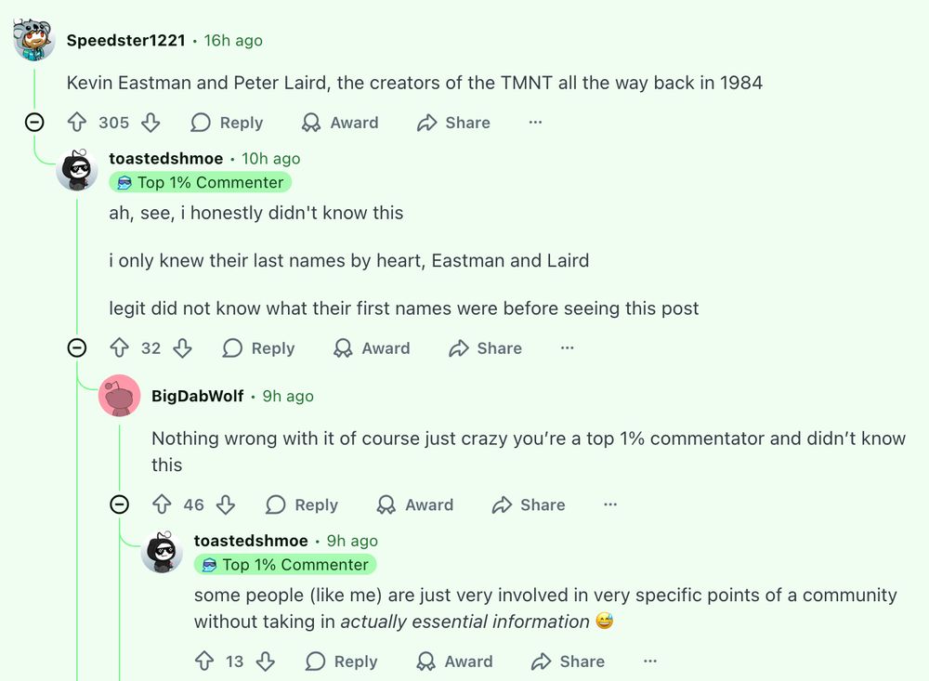Open the three-dot menu on the top comment
929x681 pixels.
pyautogui.click(x=535, y=123)
